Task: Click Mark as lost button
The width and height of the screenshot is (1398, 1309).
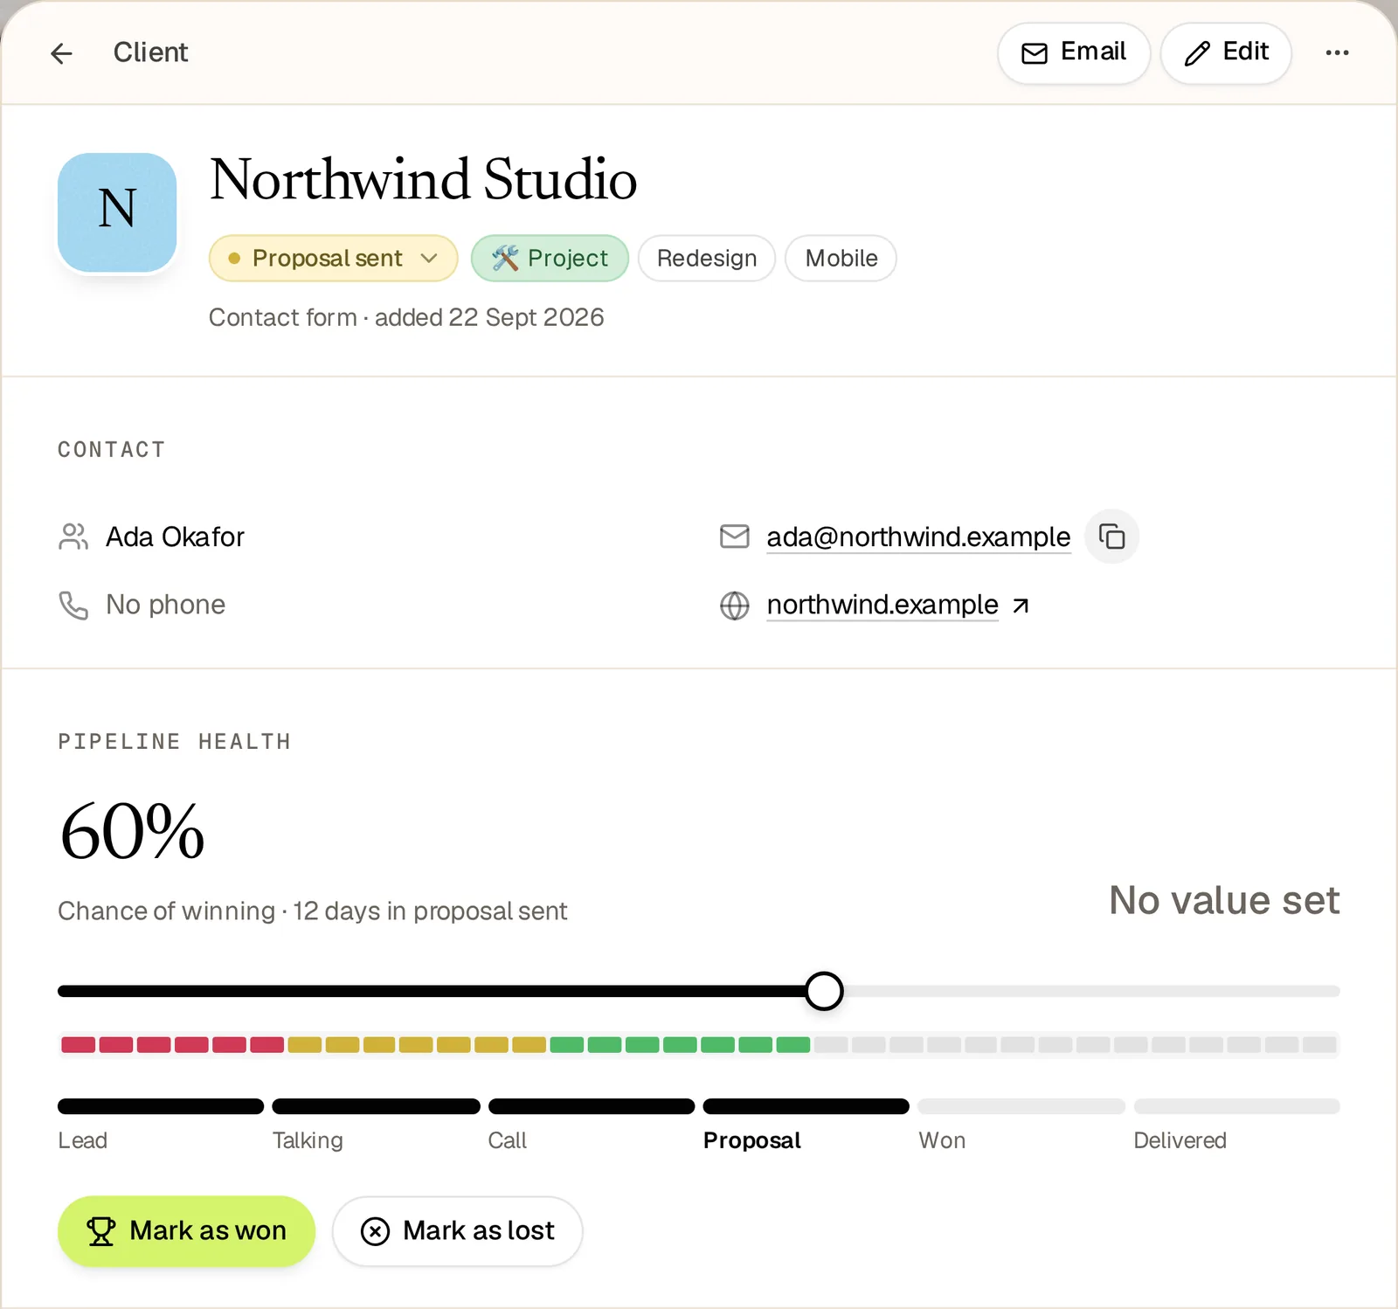Action: tap(457, 1231)
